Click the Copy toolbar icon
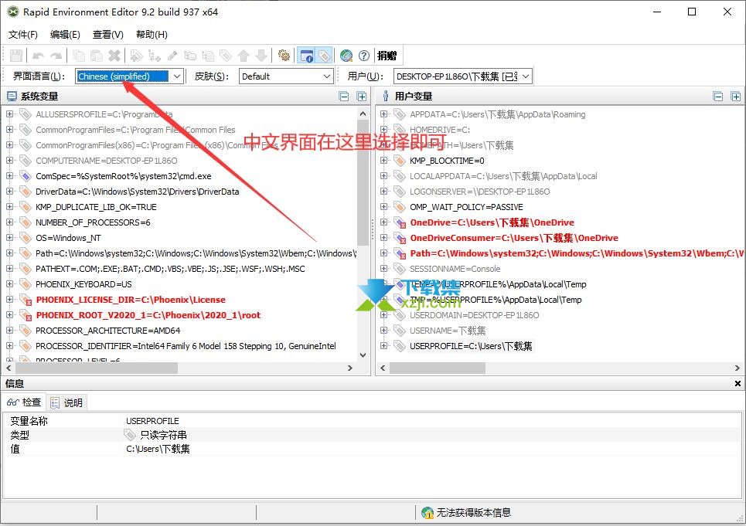746x526 pixels. [x=79, y=56]
